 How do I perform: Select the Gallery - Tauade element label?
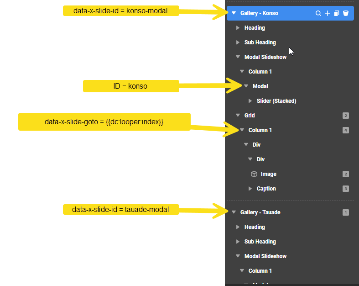click(260, 212)
